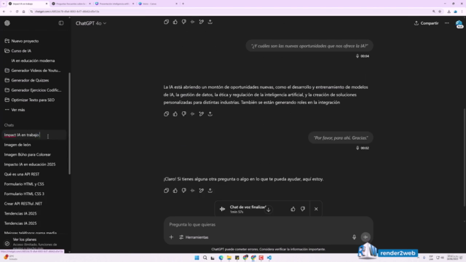
Task: Open the Nuevo proyecto entry
Action: (25, 41)
